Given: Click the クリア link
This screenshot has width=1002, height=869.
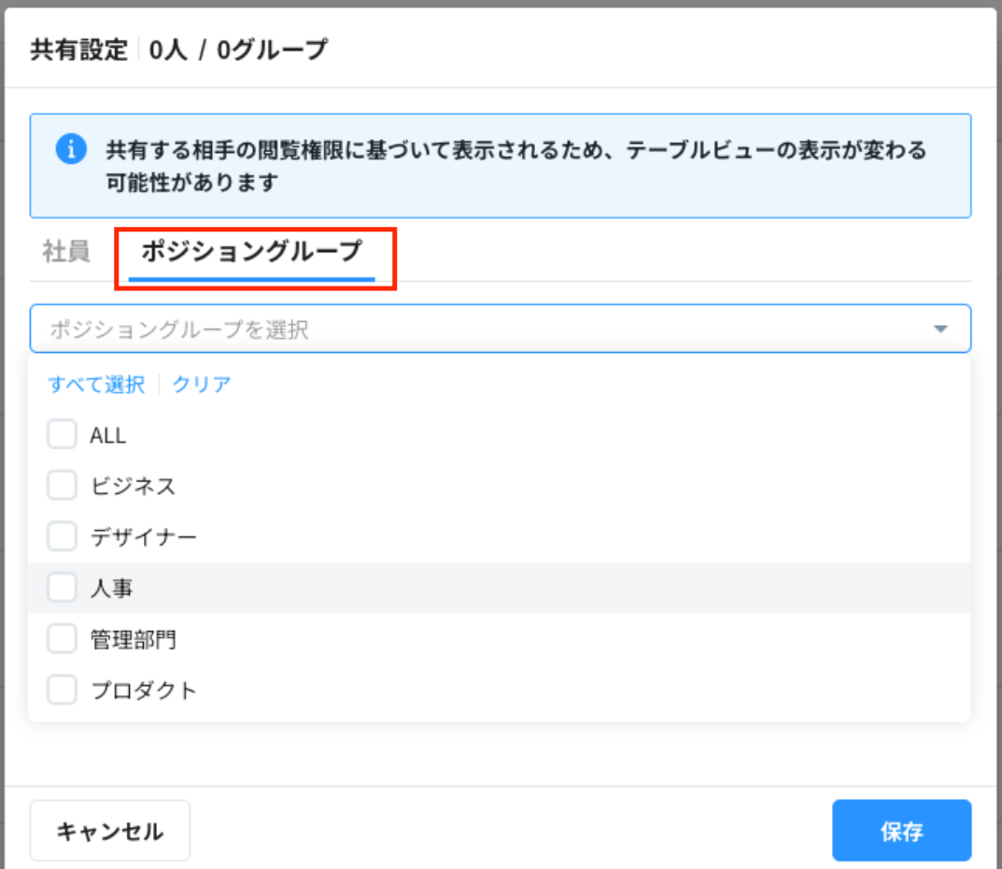Looking at the screenshot, I should tap(202, 385).
